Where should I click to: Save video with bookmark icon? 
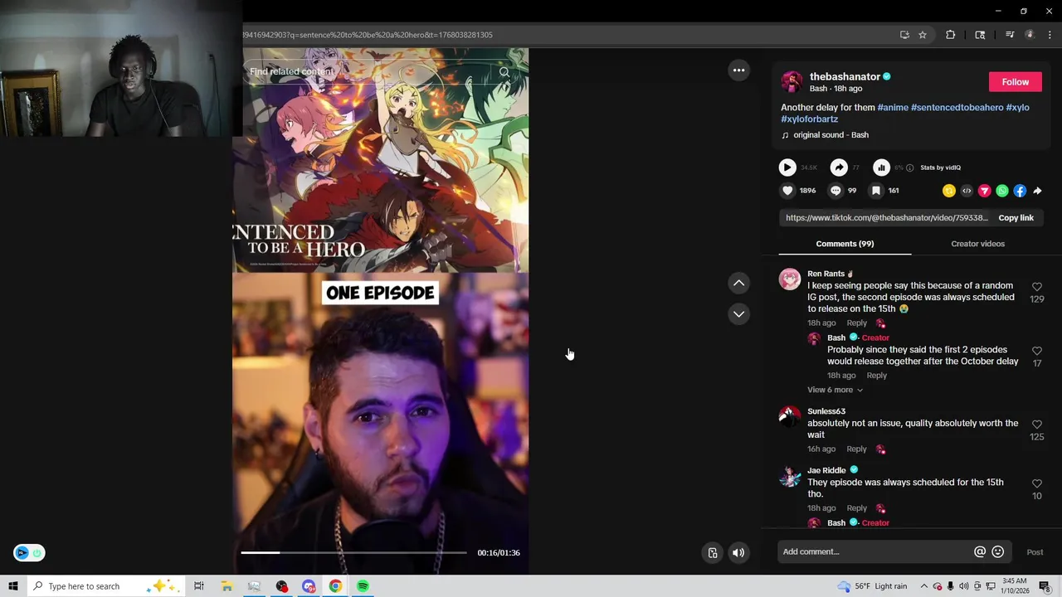(x=875, y=191)
